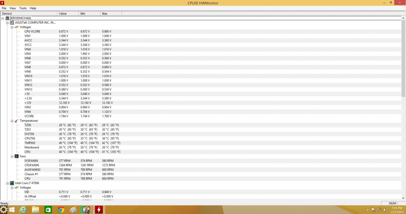Open the Paint palette icon on the taskbar
Screen dimensions: 406x214
[73, 210]
